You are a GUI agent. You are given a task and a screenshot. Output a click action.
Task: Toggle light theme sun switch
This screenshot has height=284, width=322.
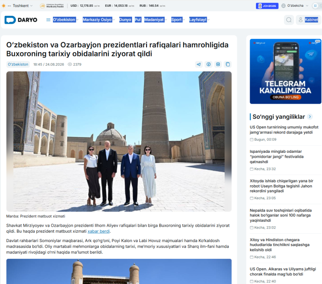click(315, 6)
